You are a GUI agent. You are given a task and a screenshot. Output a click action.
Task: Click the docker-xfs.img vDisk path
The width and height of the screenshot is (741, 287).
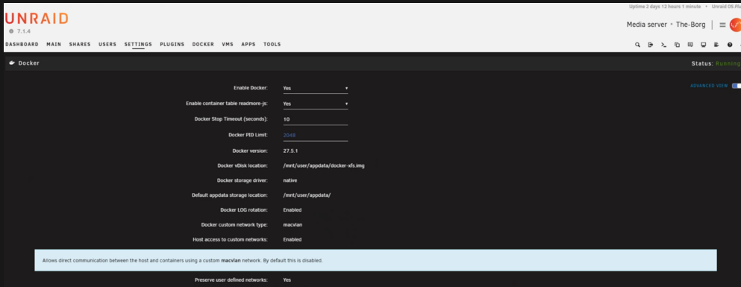pyautogui.click(x=324, y=165)
